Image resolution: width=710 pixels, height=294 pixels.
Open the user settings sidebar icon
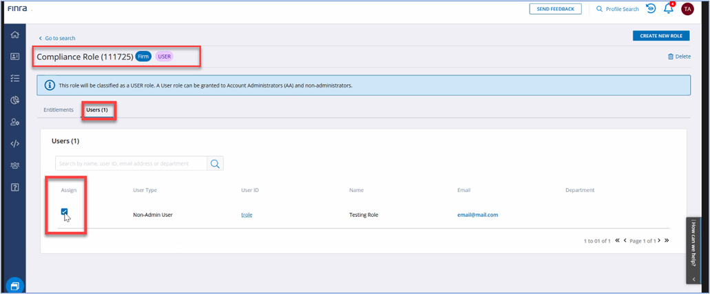point(14,122)
